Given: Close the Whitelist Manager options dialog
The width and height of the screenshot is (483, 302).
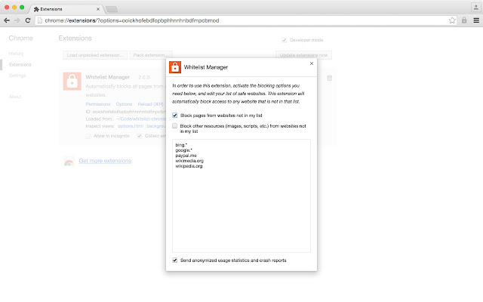Looking at the screenshot, I should pos(312,63).
